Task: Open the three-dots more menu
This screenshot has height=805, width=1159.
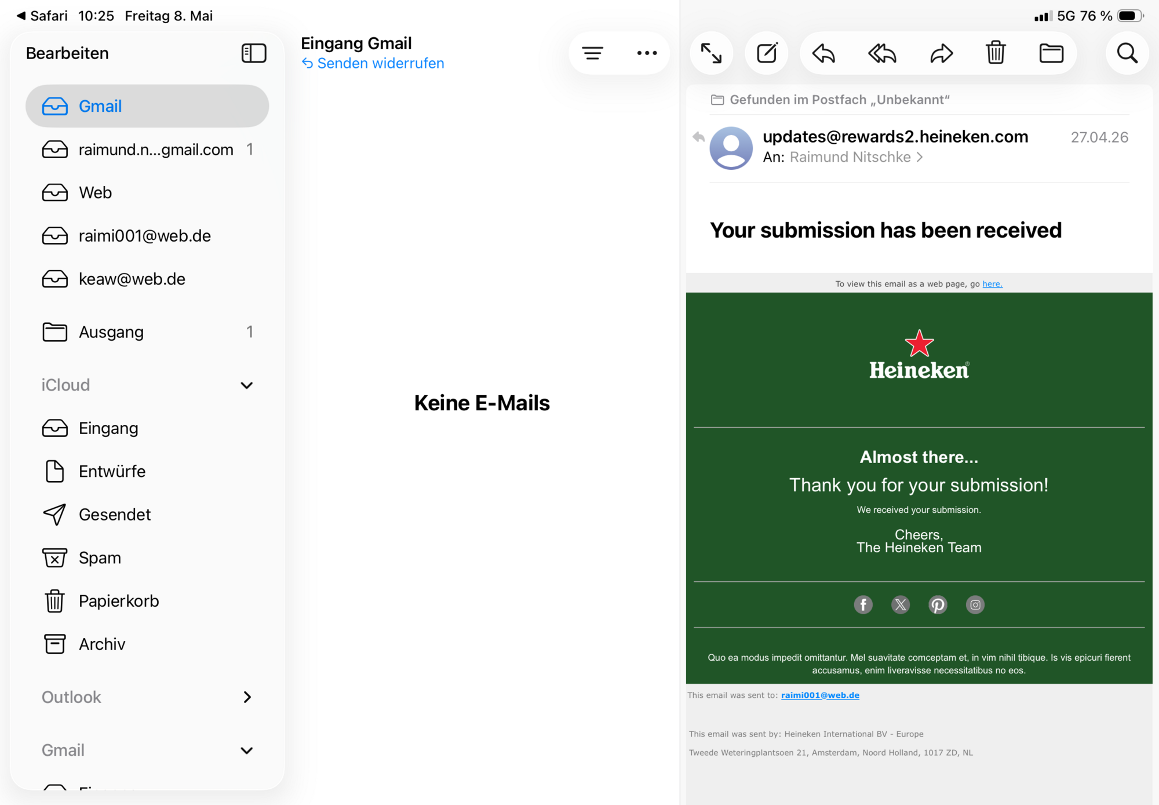Action: [x=647, y=53]
